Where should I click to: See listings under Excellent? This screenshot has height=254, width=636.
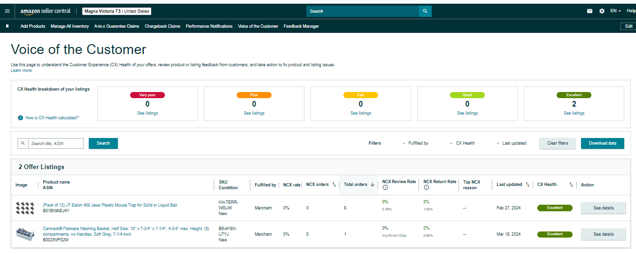pyautogui.click(x=574, y=113)
